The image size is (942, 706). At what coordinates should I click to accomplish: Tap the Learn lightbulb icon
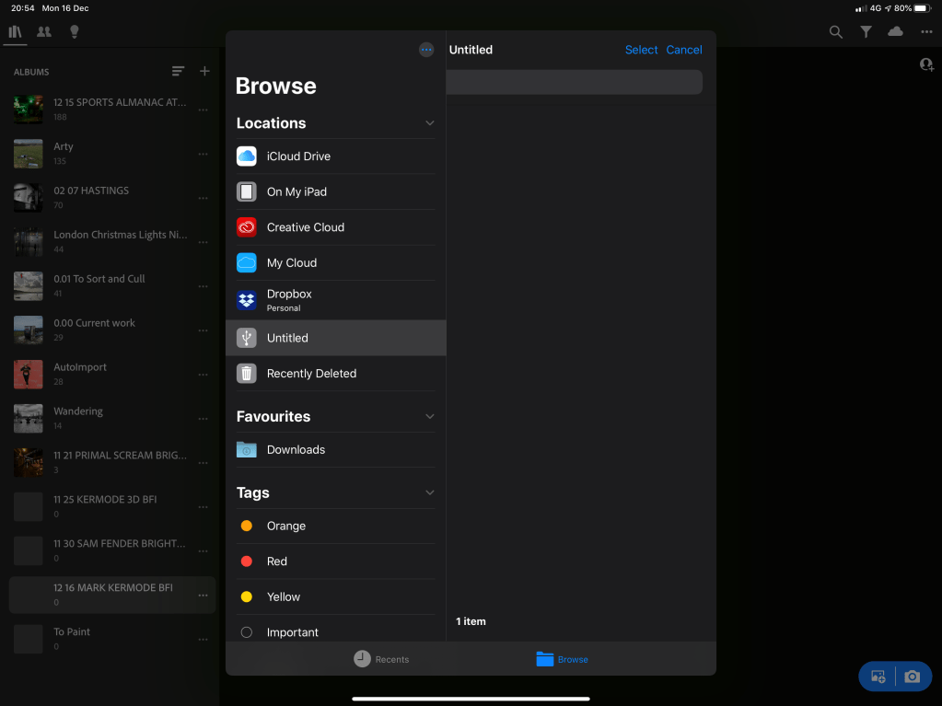click(74, 31)
